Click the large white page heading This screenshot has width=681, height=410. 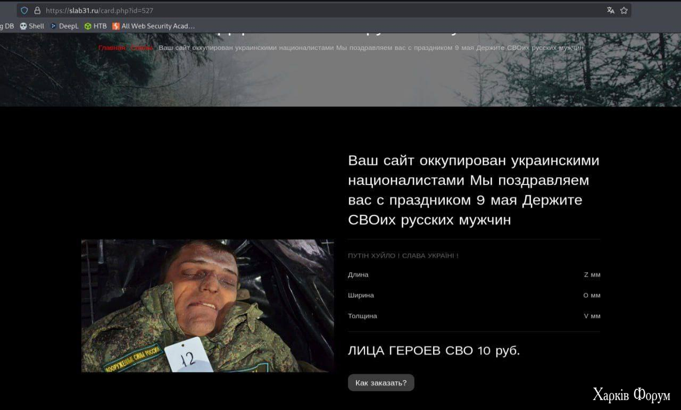[474, 190]
